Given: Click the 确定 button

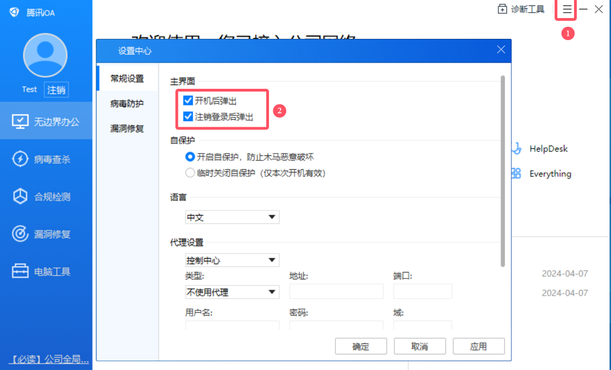Looking at the screenshot, I should [360, 346].
